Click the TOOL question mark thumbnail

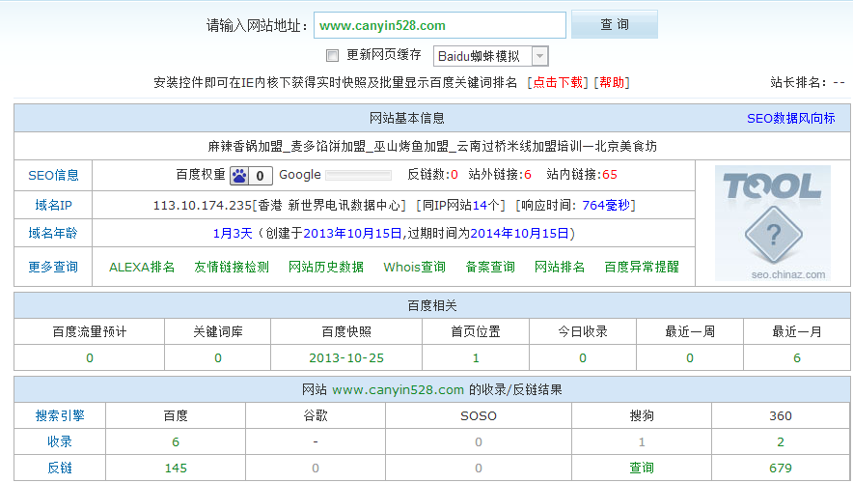pyautogui.click(x=773, y=223)
